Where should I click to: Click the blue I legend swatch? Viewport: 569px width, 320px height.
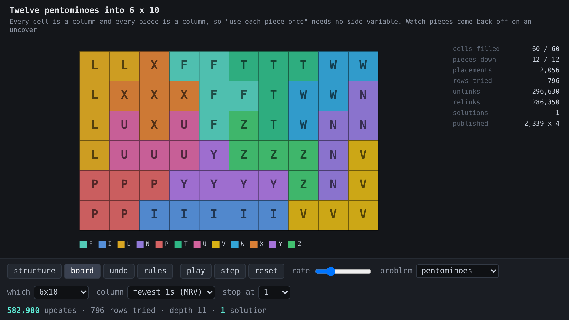pyautogui.click(x=102, y=244)
